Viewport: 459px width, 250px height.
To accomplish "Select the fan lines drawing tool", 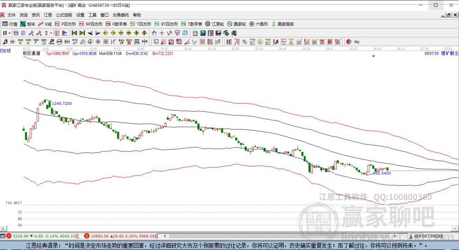I will (x=164, y=42).
